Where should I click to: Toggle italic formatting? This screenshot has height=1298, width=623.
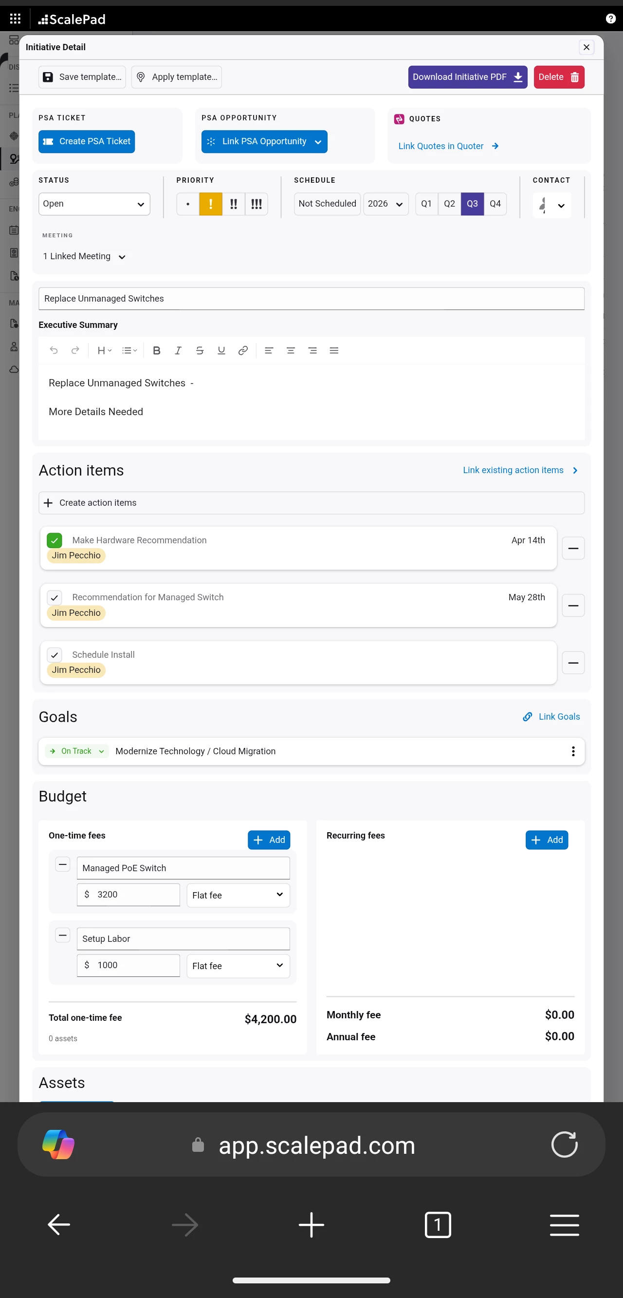point(178,351)
